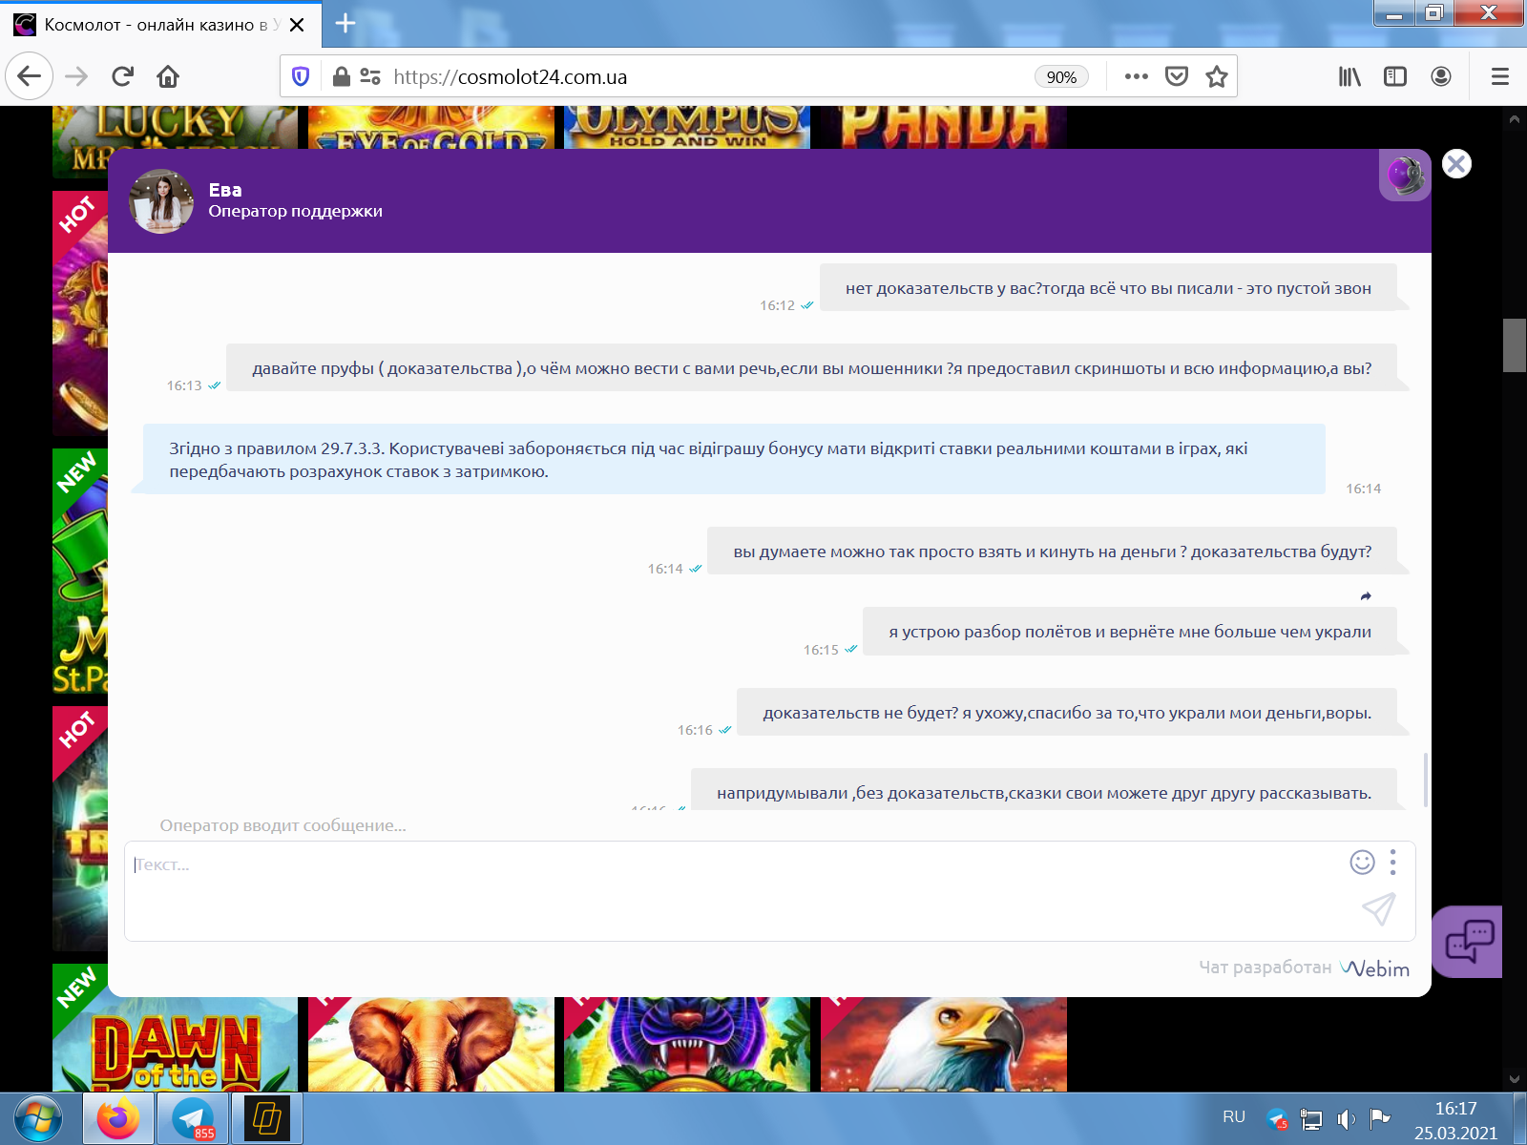
Task: Open Telegram from the taskbar
Action: 193,1118
